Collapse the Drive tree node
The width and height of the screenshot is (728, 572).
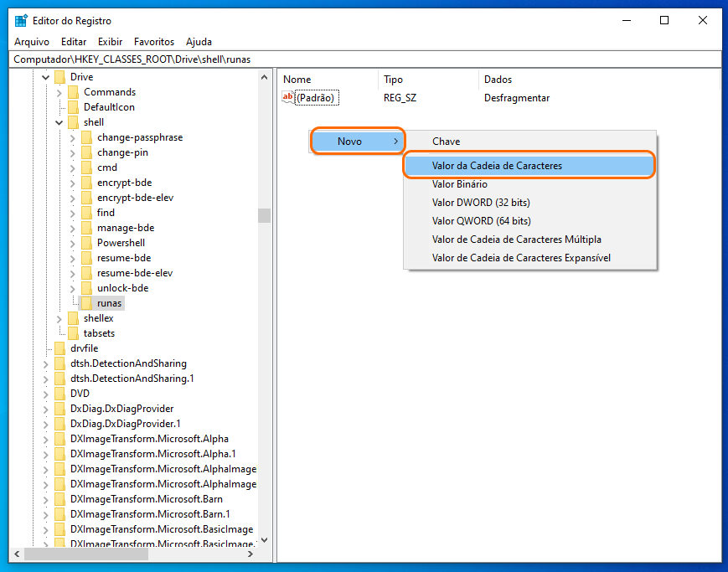pos(45,77)
